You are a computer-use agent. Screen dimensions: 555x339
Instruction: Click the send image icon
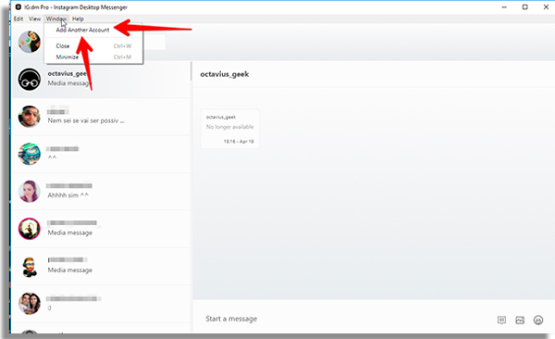coord(520,320)
